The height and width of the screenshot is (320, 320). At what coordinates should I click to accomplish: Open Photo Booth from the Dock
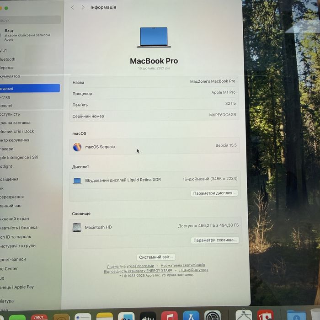pos(265,315)
